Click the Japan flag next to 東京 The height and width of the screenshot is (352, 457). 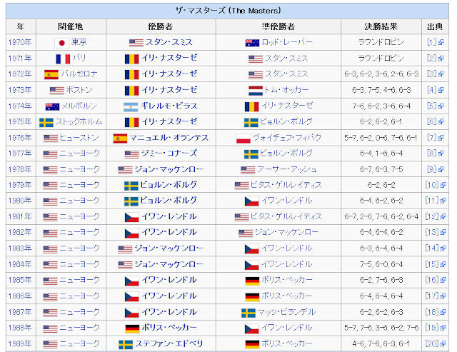click(x=61, y=43)
